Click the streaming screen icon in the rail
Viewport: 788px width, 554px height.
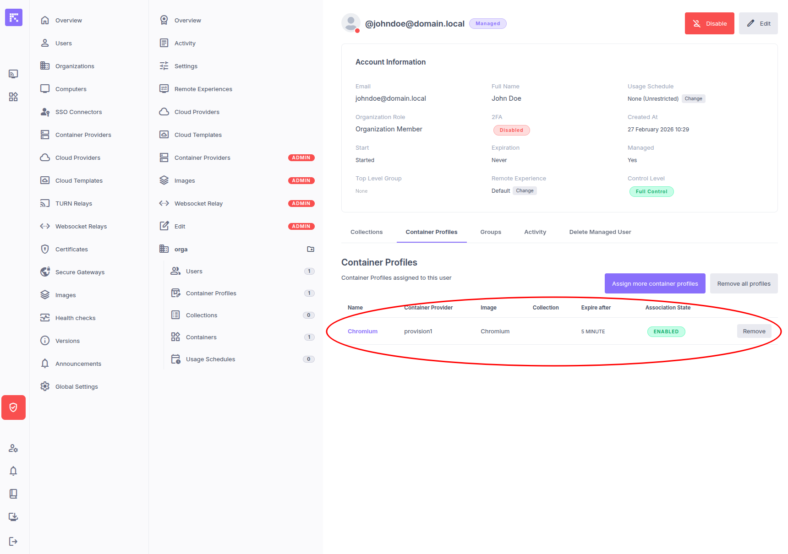click(13, 74)
